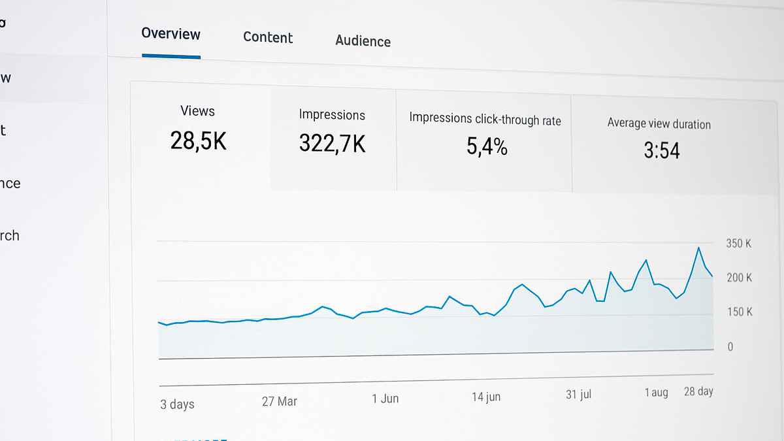Select the Views metric card
Image resolution: width=784 pixels, height=441 pixels.
click(x=198, y=129)
